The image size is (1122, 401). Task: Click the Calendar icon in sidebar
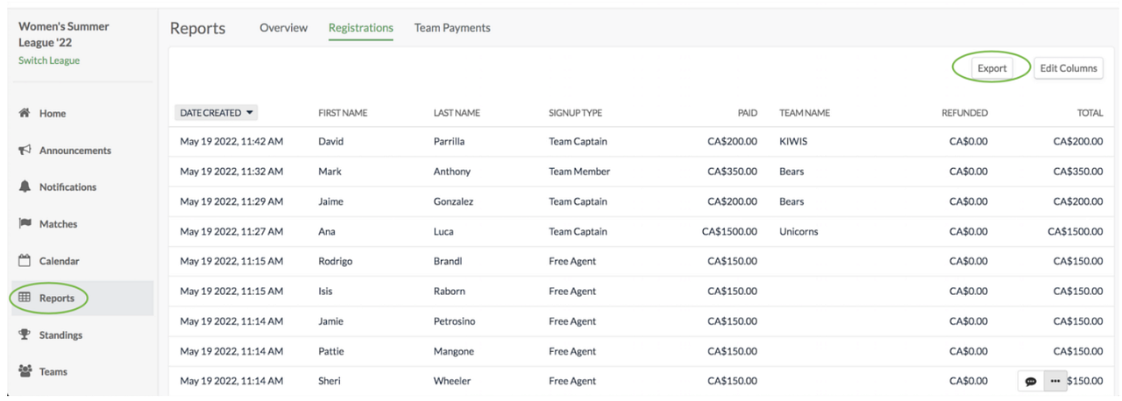tap(25, 261)
